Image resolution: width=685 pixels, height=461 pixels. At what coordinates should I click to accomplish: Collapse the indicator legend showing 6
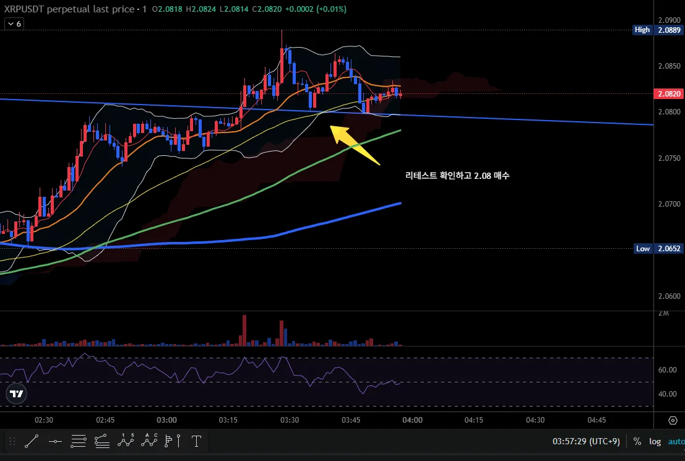coord(14,24)
